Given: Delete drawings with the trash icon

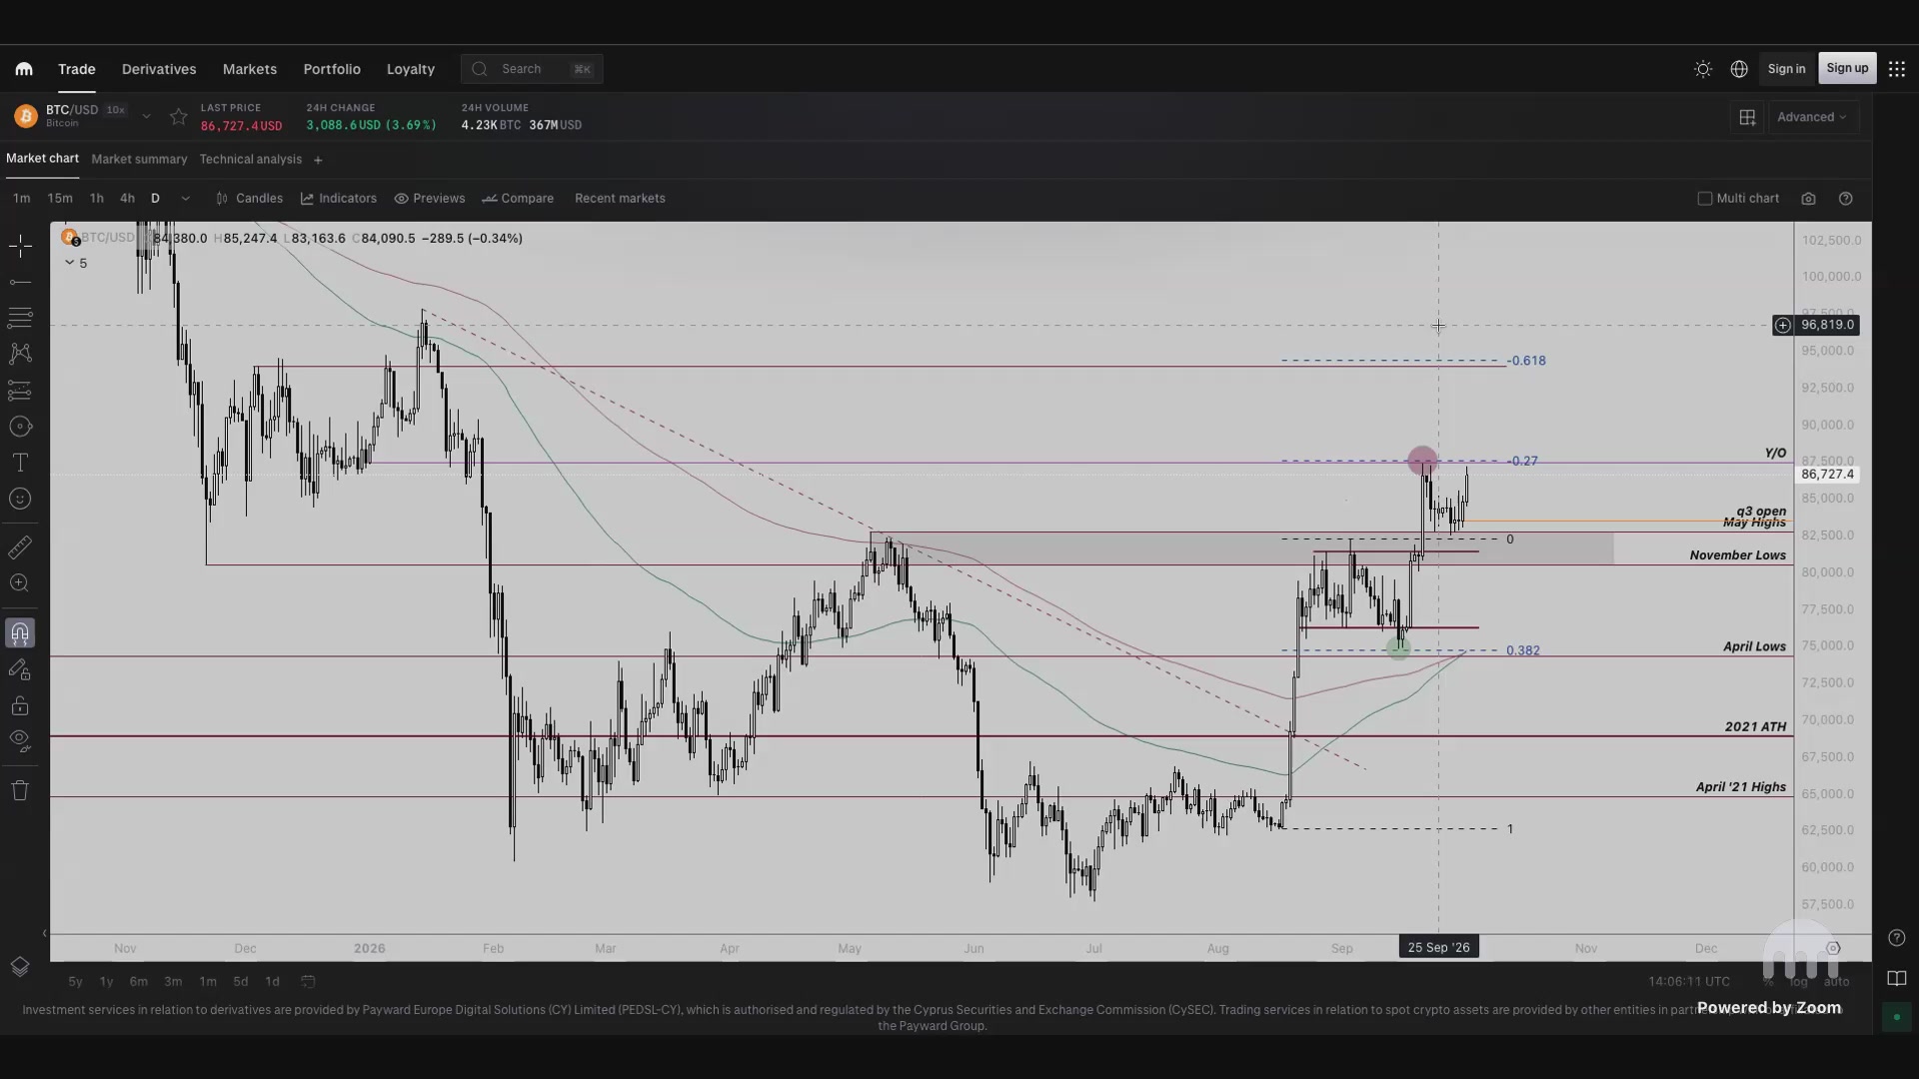Looking at the screenshot, I should click(x=20, y=790).
